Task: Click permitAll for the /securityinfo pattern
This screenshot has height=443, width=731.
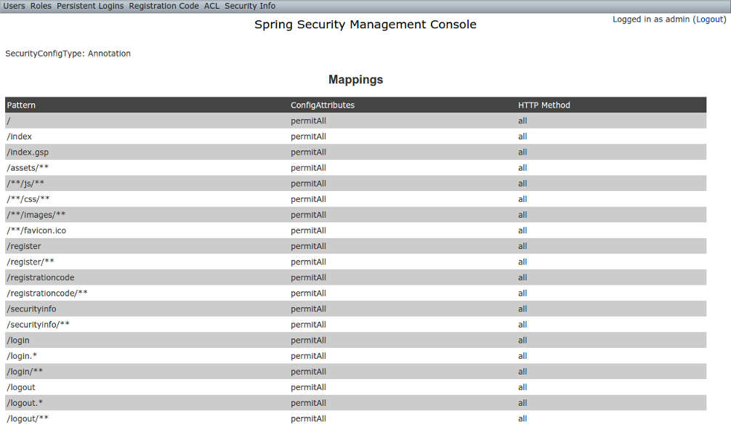Action: pyautogui.click(x=308, y=308)
